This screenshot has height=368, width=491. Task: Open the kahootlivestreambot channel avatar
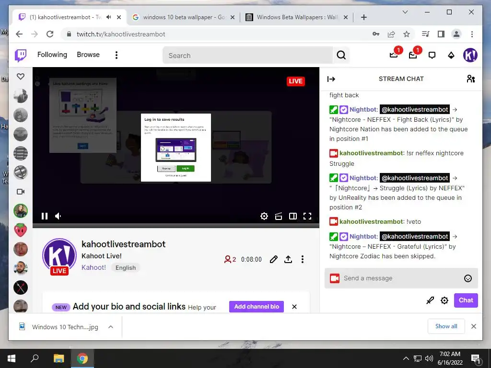click(x=59, y=256)
